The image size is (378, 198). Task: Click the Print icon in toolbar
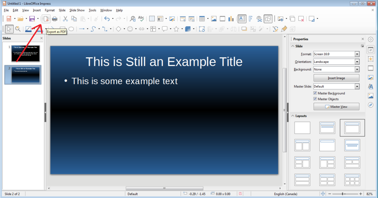(x=55, y=18)
